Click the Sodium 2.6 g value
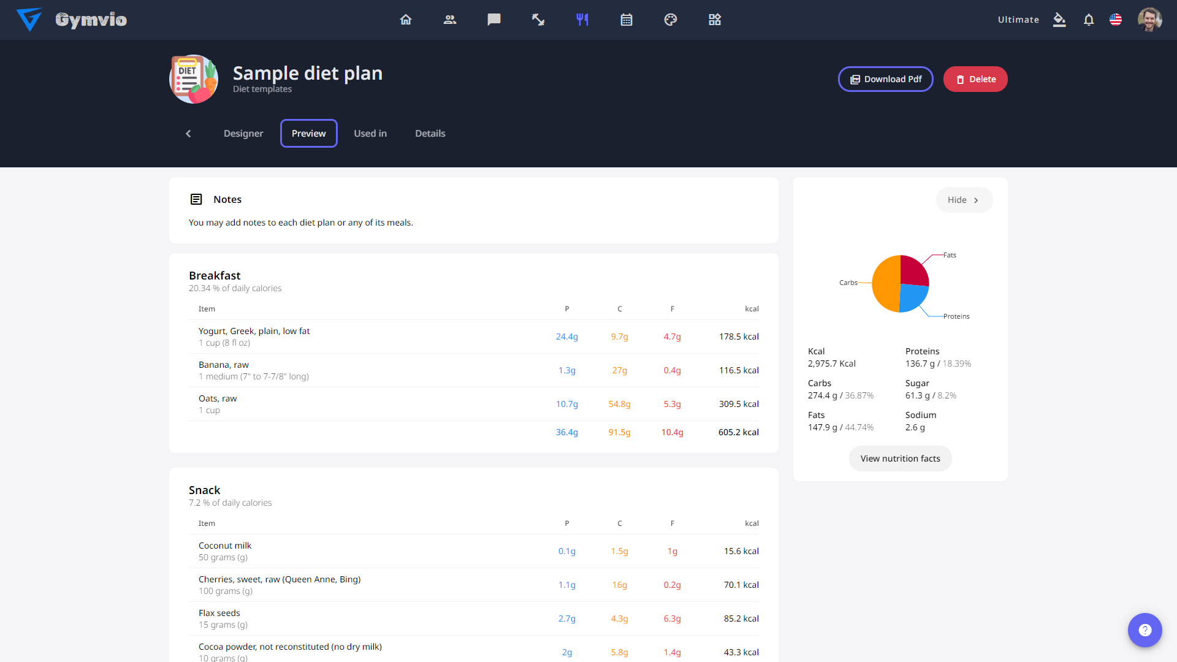Viewport: 1177px width, 662px height. pyautogui.click(x=915, y=427)
